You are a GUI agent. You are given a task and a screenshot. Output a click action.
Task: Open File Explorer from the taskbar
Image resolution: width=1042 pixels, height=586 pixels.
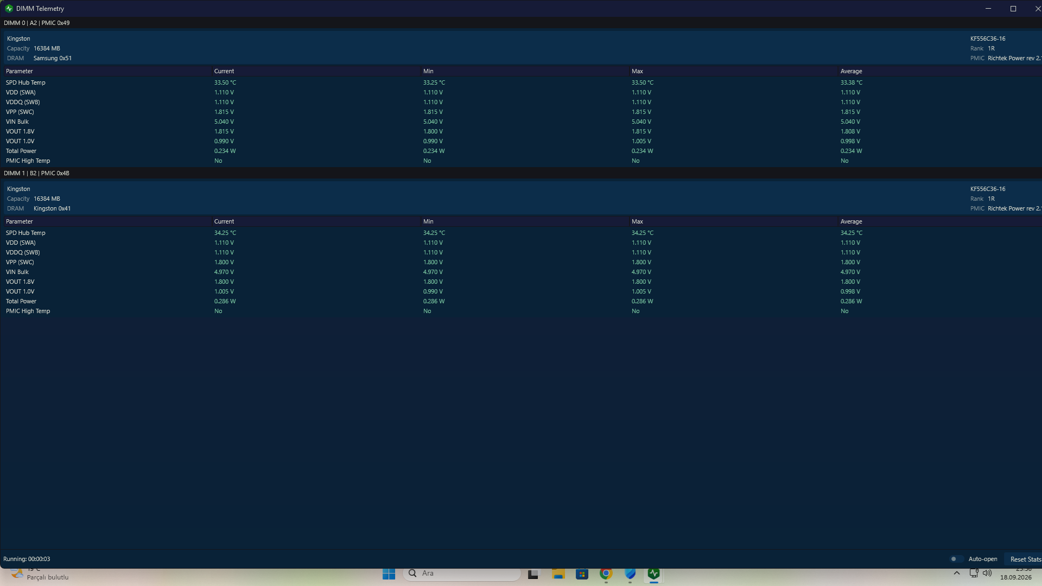tap(558, 574)
